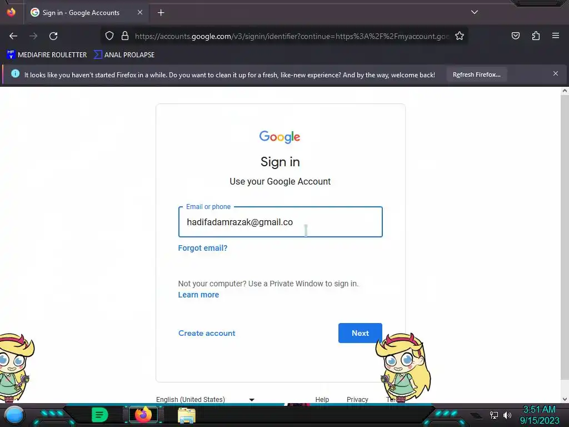The height and width of the screenshot is (427, 569).
Task: Open the Learn more link
Action: [x=198, y=295]
